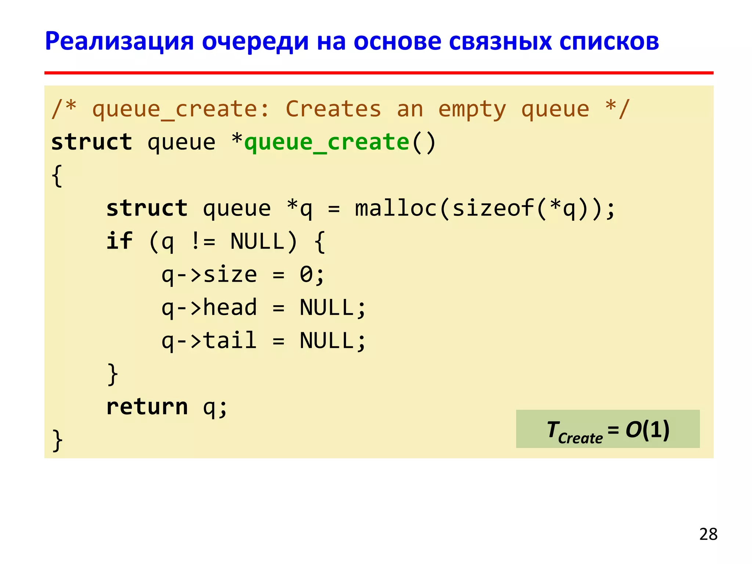752x564 pixels.
Task: Click the slide number "28"
Action: 708,534
